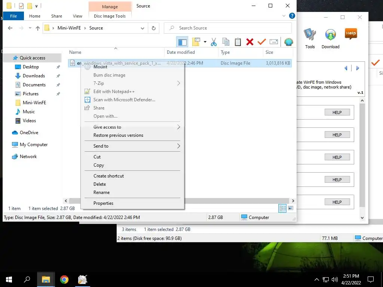The width and height of the screenshot is (383, 287).
Task: Click the Copy toolbar icon
Action: click(226, 42)
